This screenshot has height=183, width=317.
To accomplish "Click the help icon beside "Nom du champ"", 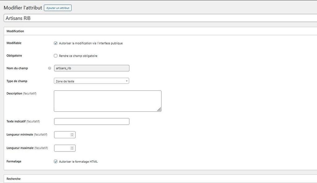I will tap(49, 68).
